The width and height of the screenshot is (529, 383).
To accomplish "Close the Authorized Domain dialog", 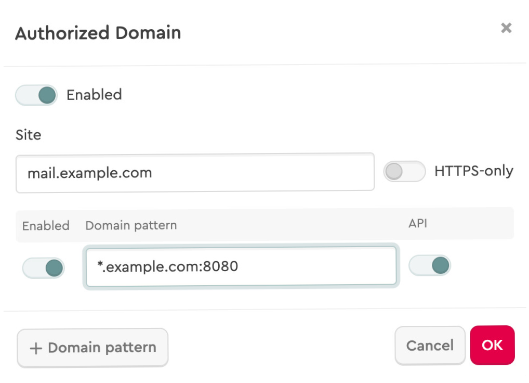I will [x=506, y=28].
